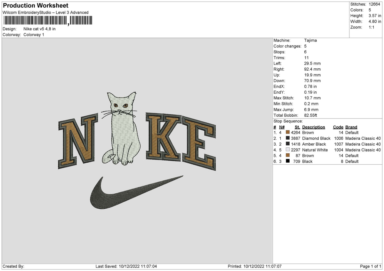Click the Brand column header
Viewport: 384px width, 271px height.
pyautogui.click(x=351, y=127)
